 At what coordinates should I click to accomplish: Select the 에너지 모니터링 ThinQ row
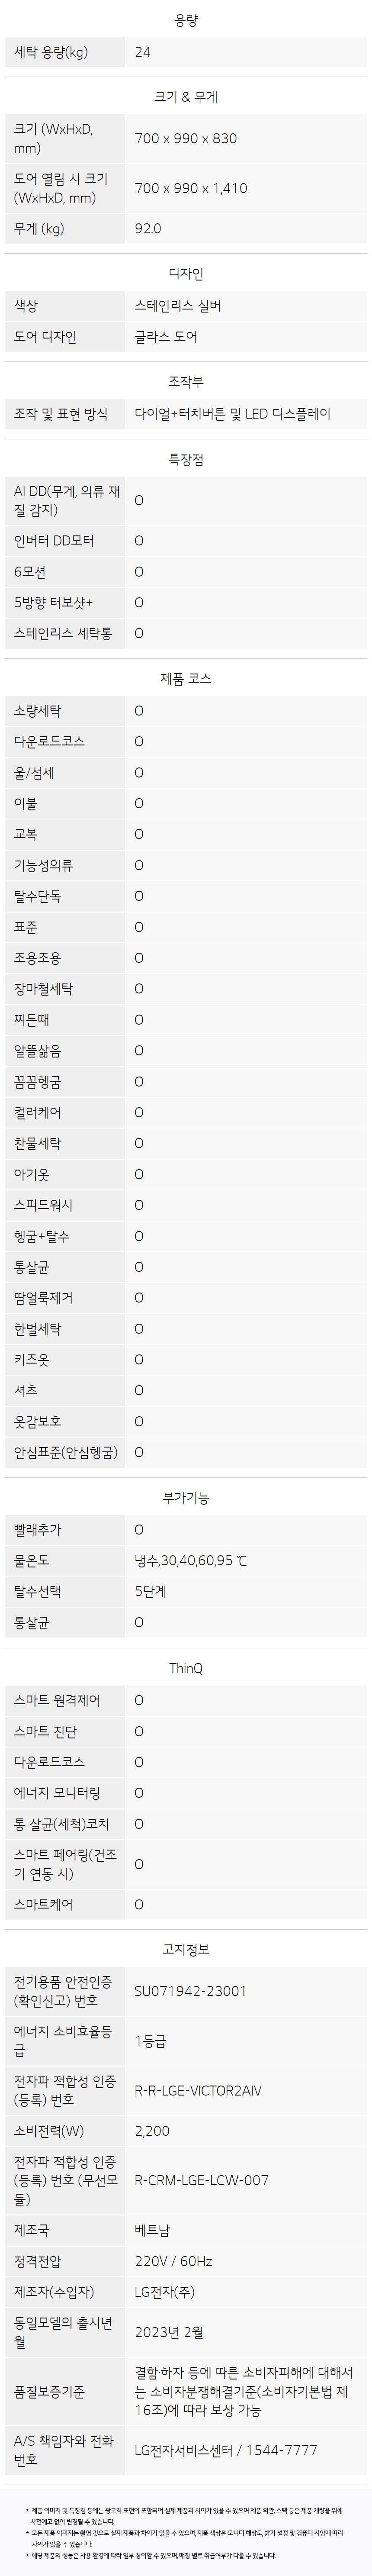186,1793
